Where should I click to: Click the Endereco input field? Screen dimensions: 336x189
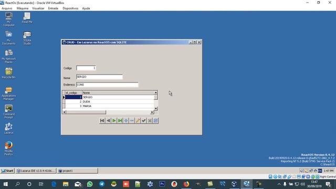coord(107,85)
